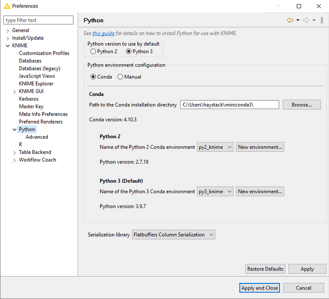This screenshot has width=329, height=299.
Task: Click the 'Python version: 3.9.7' text
Action: click(x=123, y=206)
